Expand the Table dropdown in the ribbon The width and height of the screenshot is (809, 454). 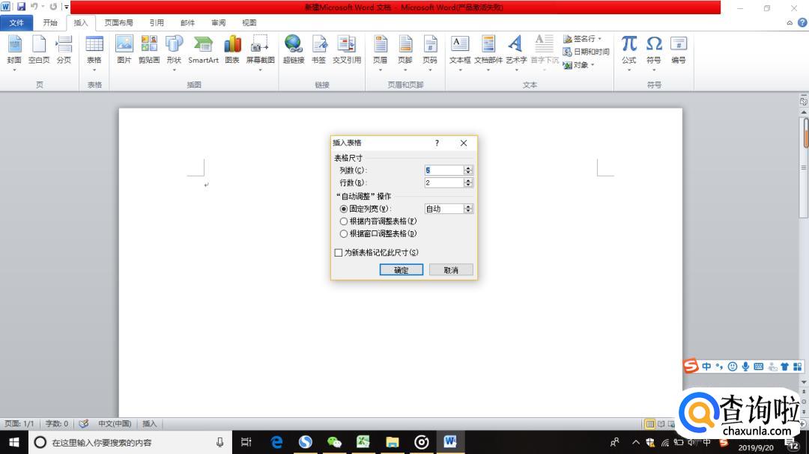94,70
